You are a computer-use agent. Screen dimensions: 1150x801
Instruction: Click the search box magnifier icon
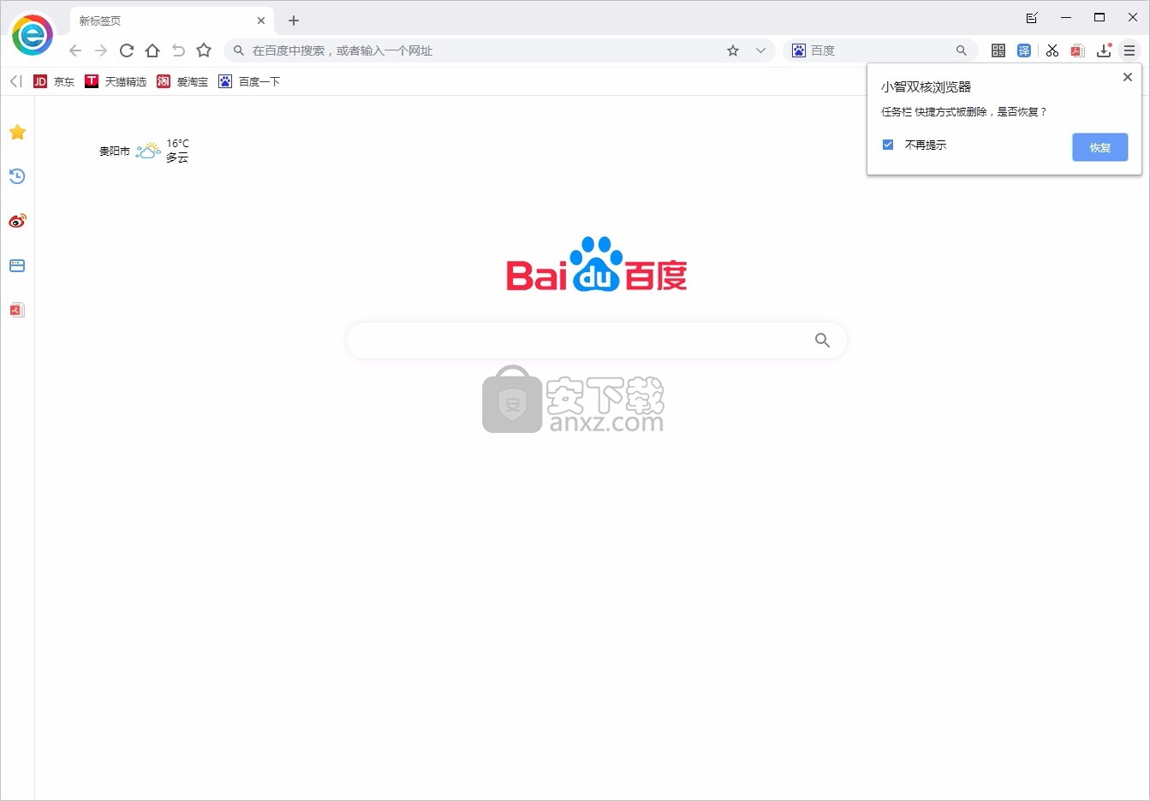(x=962, y=50)
